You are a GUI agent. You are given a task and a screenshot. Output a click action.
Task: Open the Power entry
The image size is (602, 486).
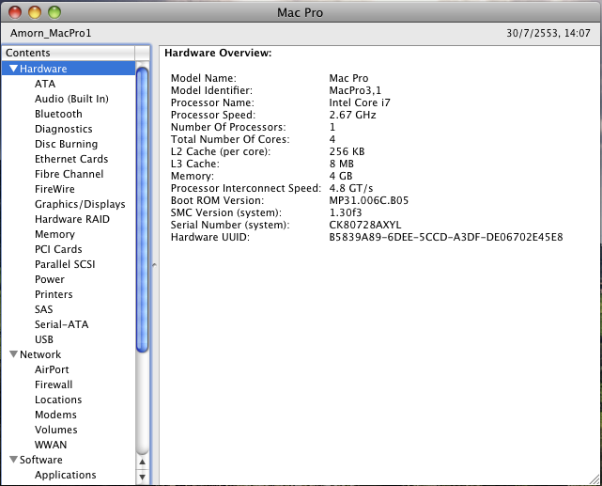click(x=50, y=279)
